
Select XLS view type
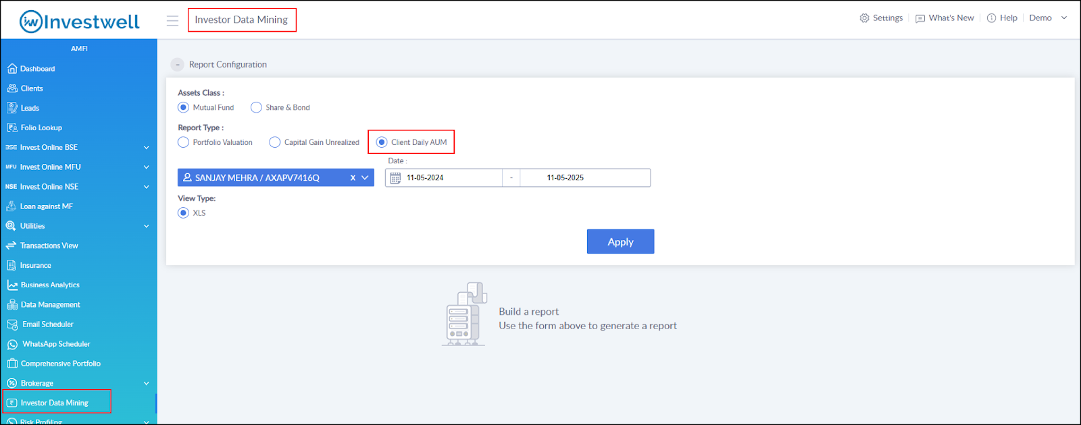(x=183, y=213)
